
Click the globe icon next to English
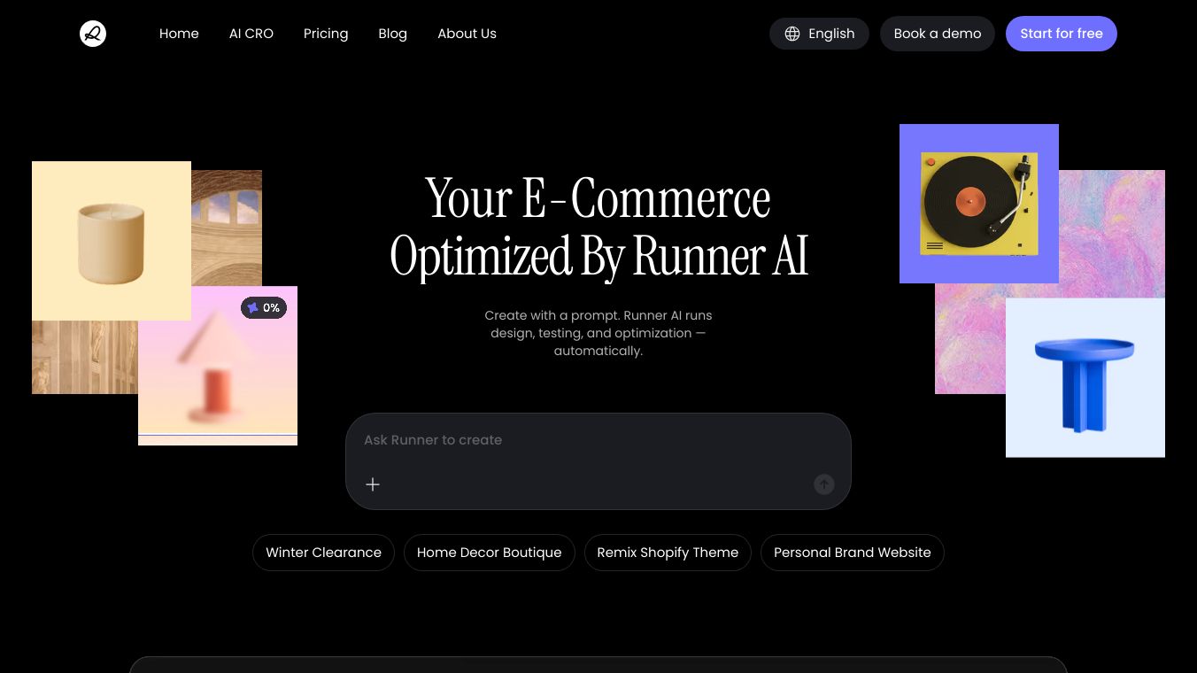click(x=792, y=34)
